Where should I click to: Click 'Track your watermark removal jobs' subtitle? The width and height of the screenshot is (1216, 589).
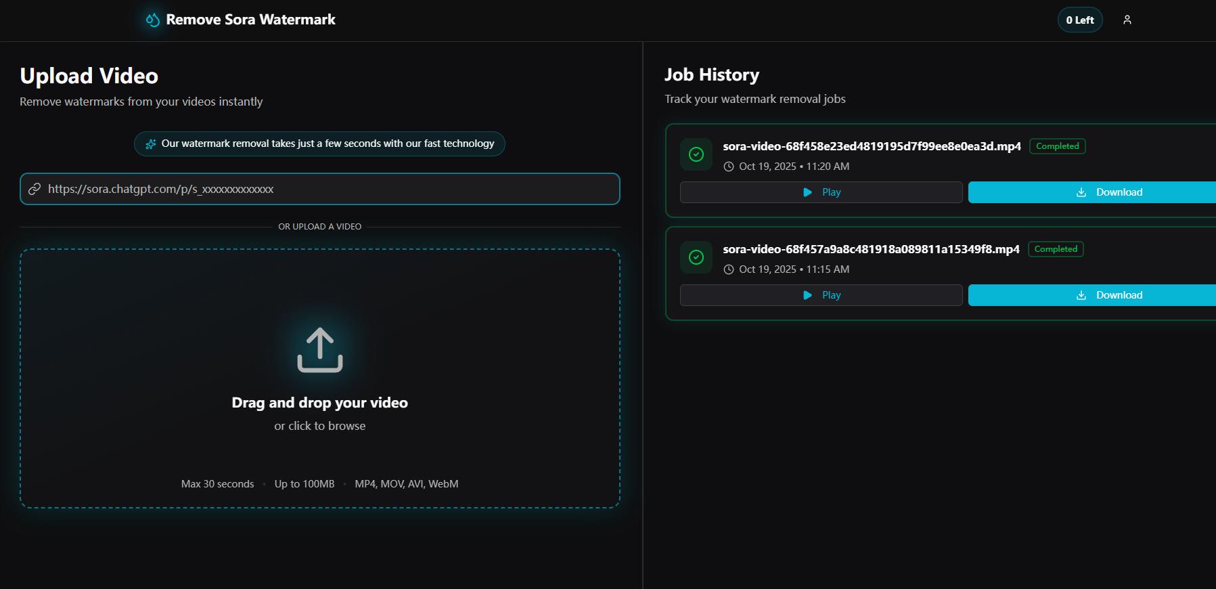[x=755, y=99]
